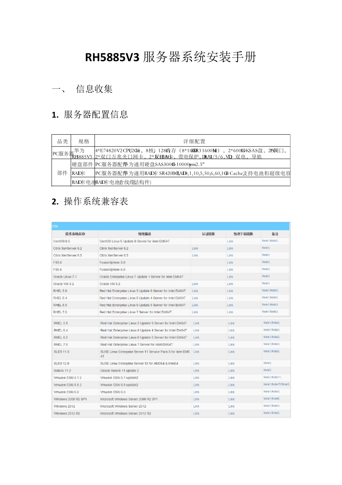The height and width of the screenshot is (485, 342).
Task: Click the SR420BC RAID card detail cell
Action: (193, 173)
